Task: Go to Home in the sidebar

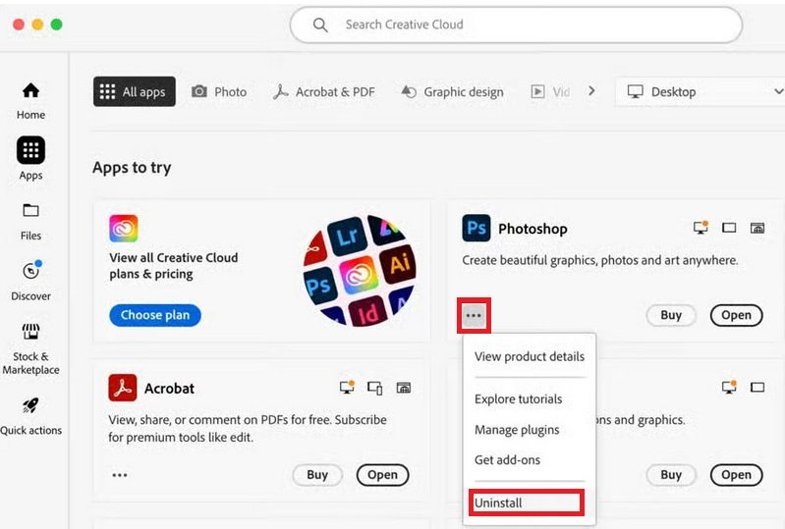Action: pyautogui.click(x=30, y=100)
